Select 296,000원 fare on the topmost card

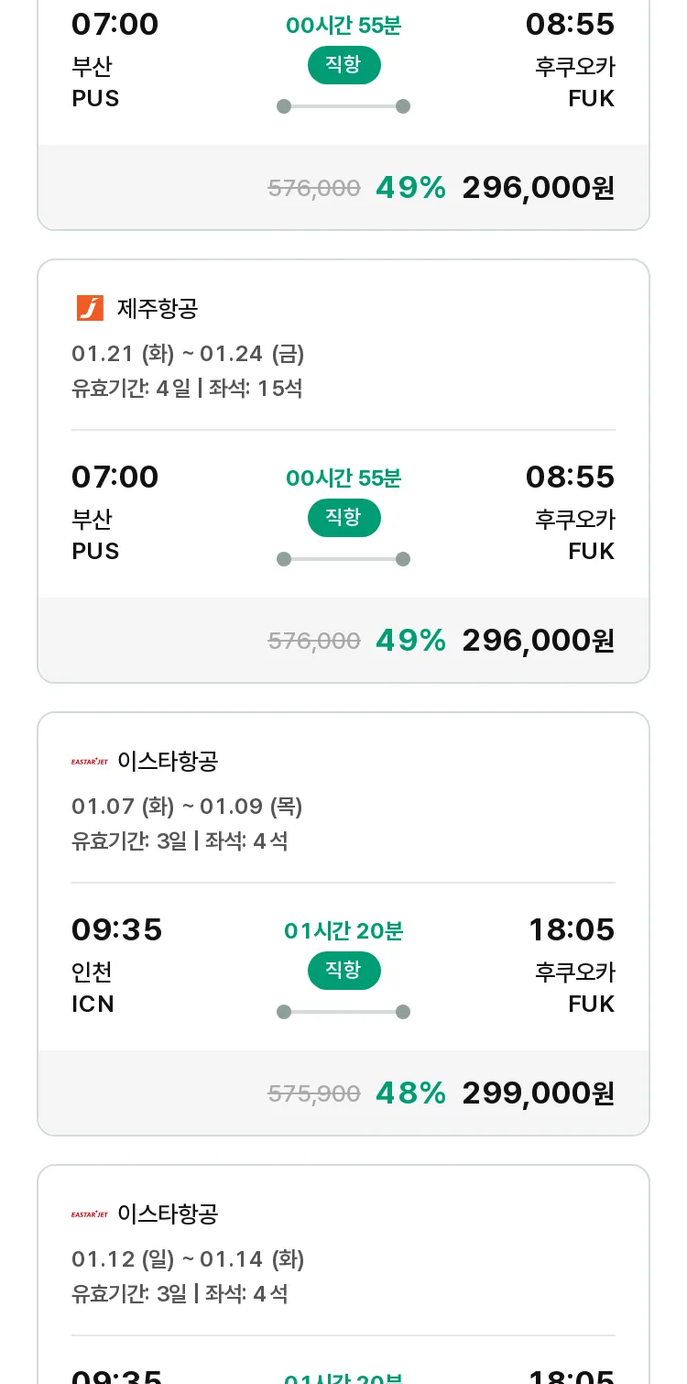tap(538, 187)
